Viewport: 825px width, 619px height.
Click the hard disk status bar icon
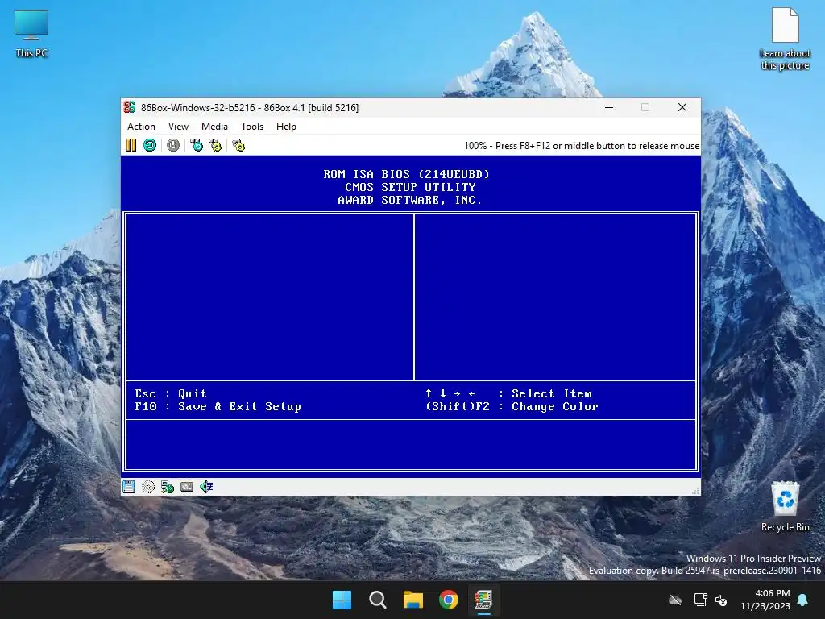[x=187, y=487]
